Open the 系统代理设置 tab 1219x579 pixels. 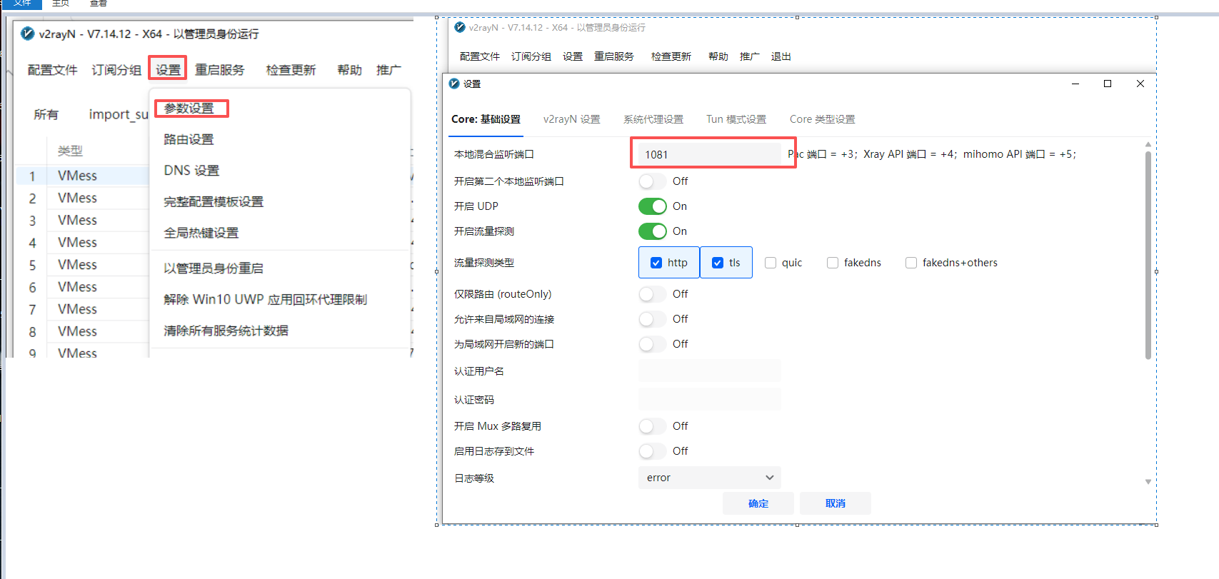tap(653, 119)
